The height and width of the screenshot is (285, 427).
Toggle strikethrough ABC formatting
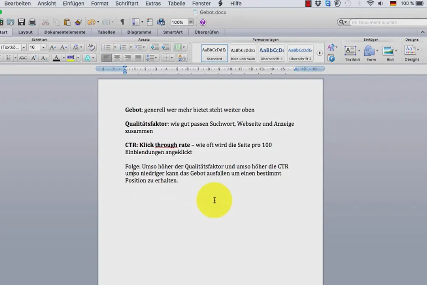(23, 58)
